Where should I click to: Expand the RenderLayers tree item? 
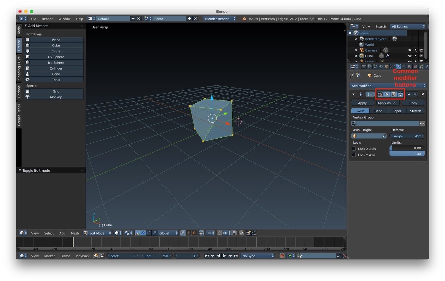click(356, 38)
